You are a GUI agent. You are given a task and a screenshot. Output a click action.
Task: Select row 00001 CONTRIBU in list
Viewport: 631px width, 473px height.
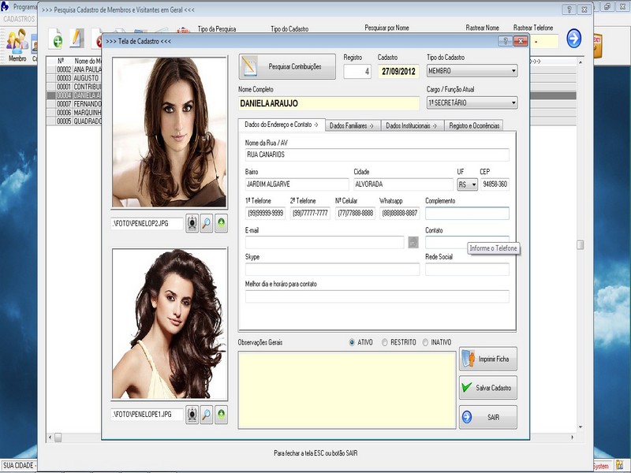pos(74,87)
